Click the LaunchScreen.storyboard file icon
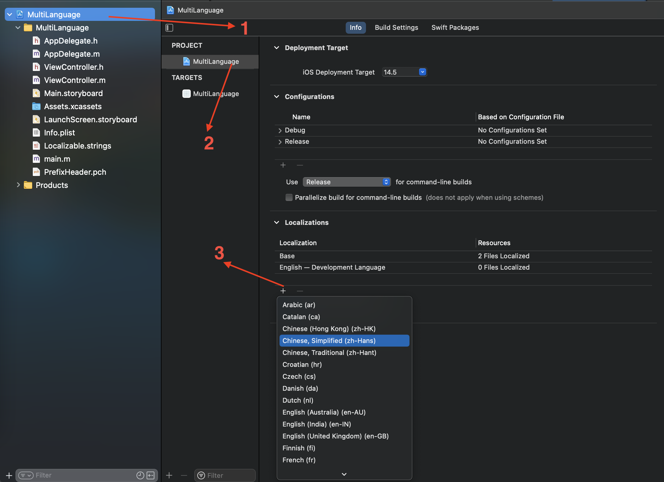 (36, 119)
